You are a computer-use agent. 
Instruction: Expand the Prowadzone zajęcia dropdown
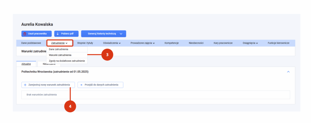[x=142, y=43]
